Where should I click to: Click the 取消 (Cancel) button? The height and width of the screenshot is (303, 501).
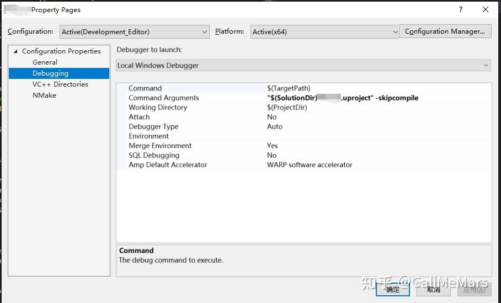434,290
